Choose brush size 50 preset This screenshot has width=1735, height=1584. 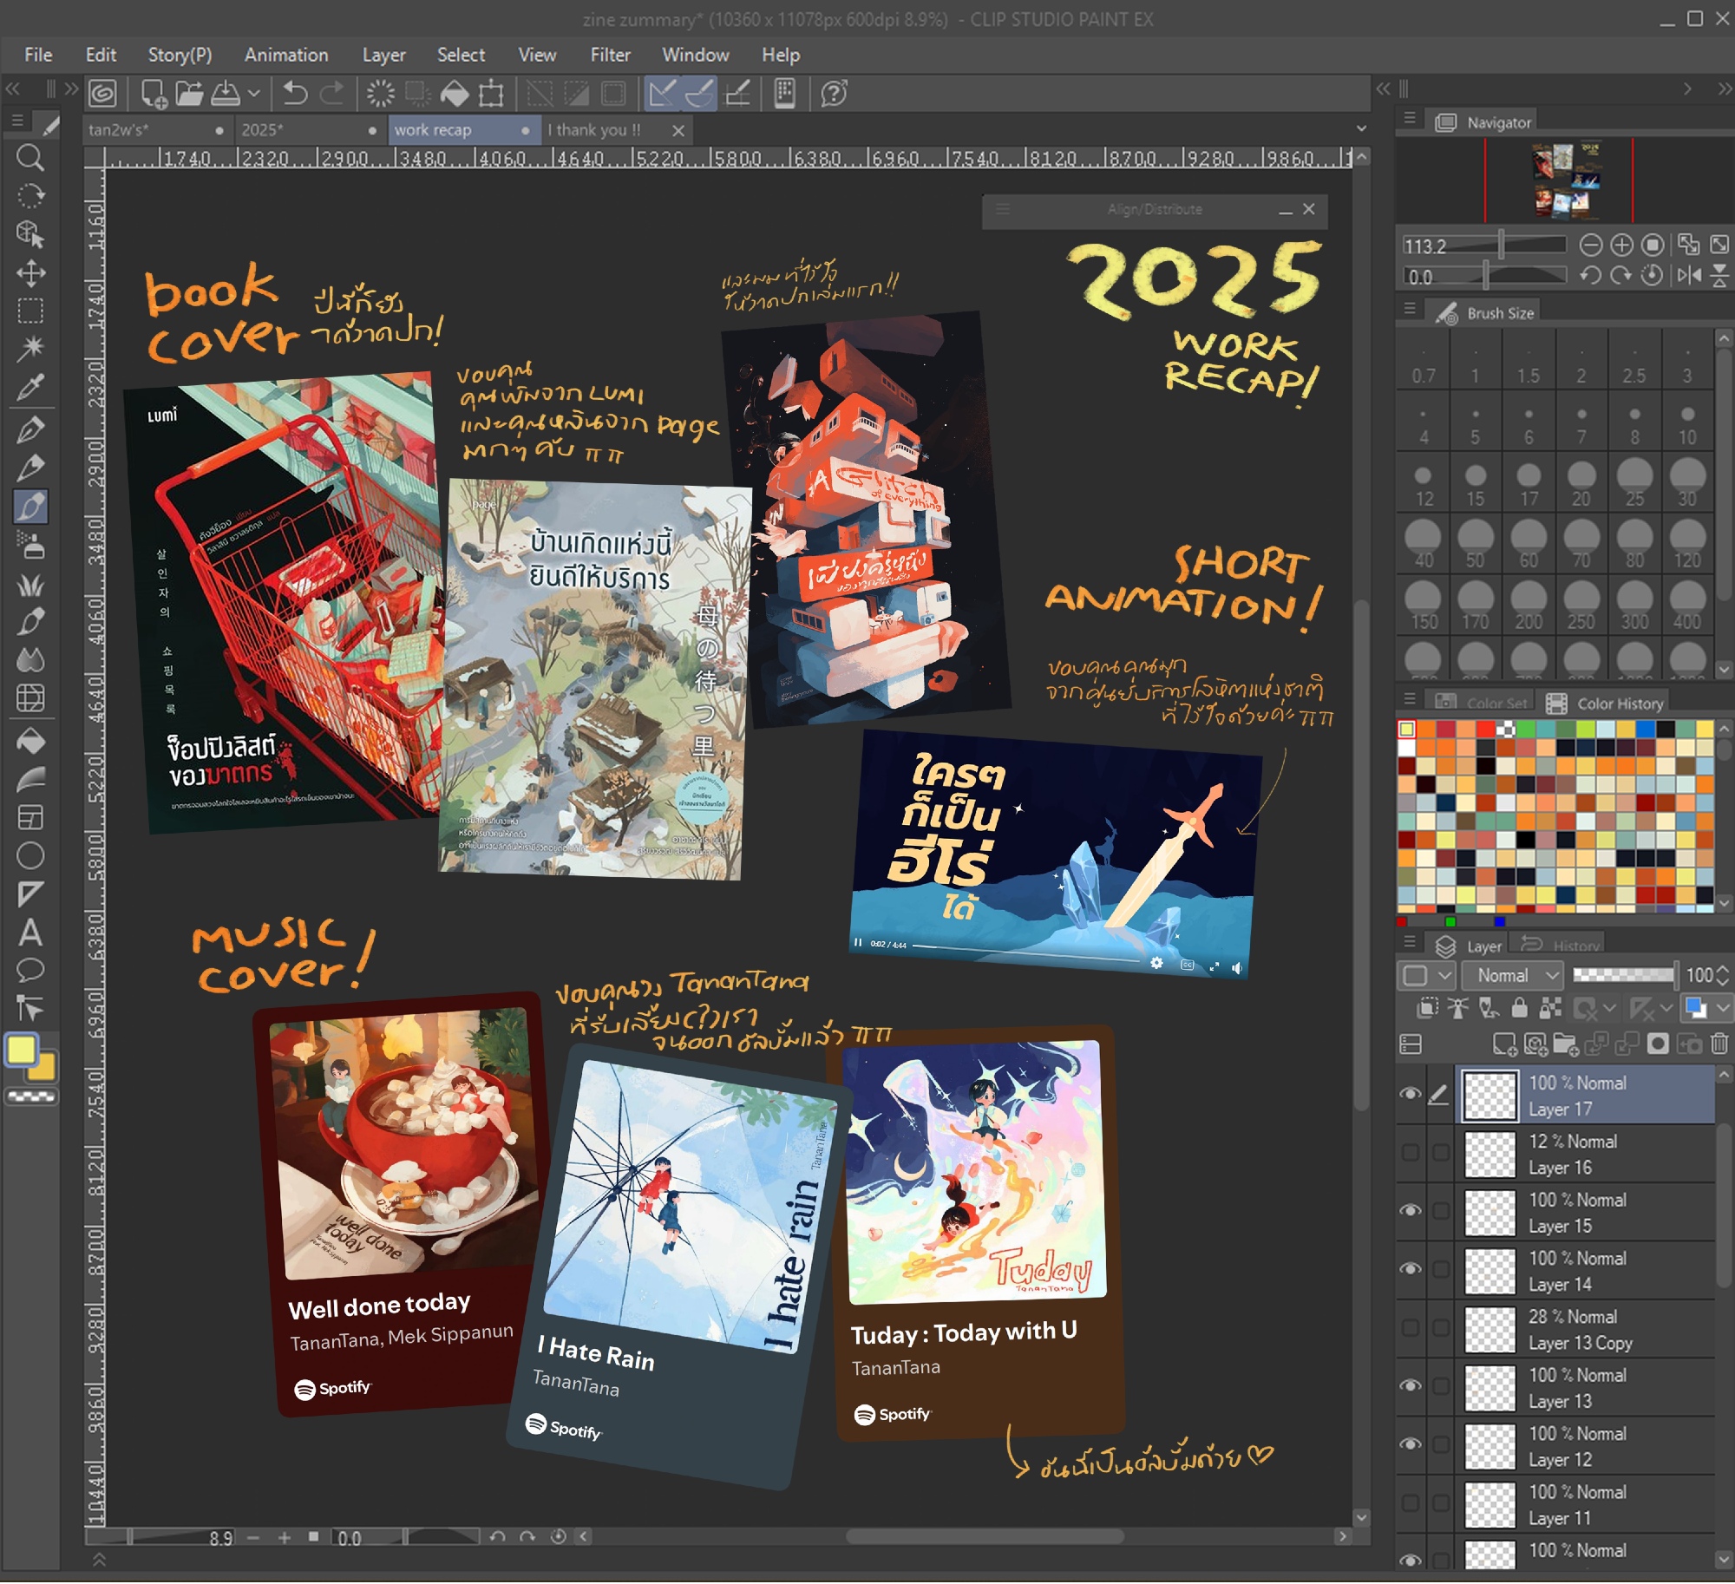[1475, 544]
